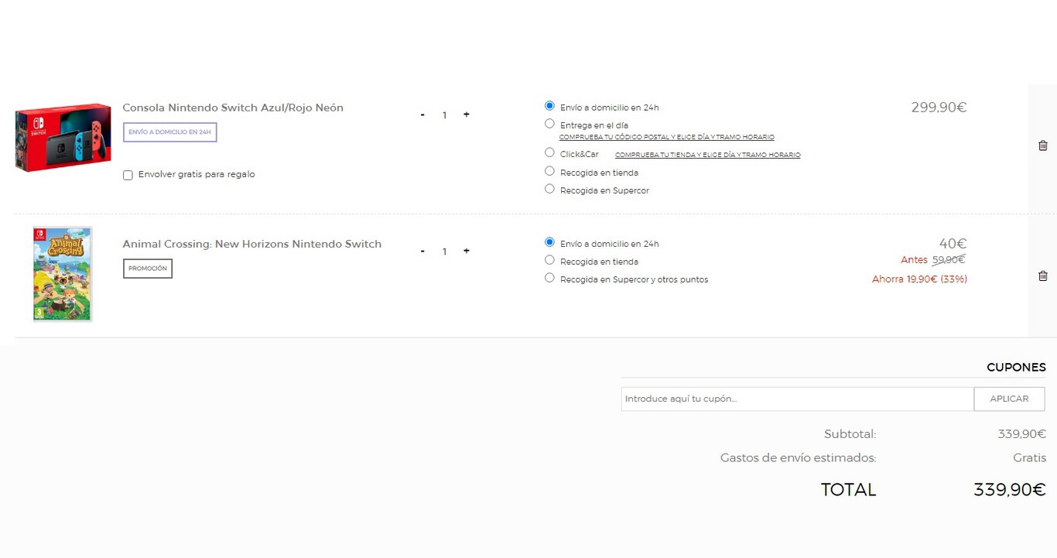Open 'Comprueba tu código postal' link
Image resolution: width=1057 pixels, height=558 pixels.
[x=666, y=137]
